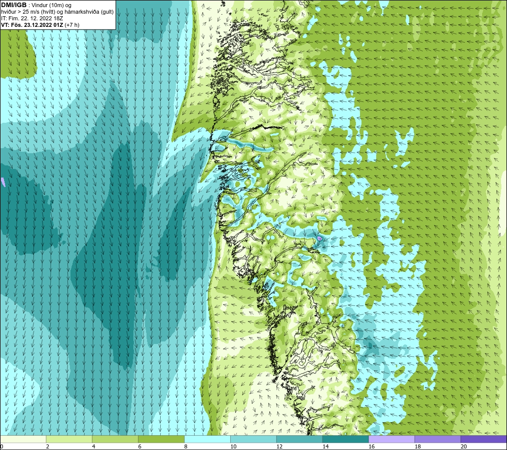The image size is (507, 450).
Task: Click the "Vindur (10m) og" text
Action: pyautogui.click(x=51, y=6)
